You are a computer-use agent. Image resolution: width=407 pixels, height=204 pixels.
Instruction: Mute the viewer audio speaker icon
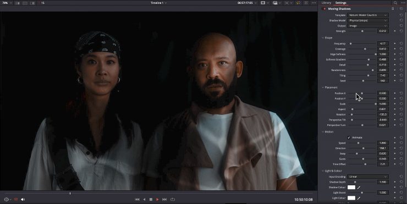pyautogui.click(x=23, y=200)
